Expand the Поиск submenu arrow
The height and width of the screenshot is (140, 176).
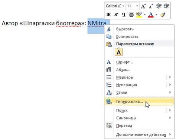(x=170, y=110)
